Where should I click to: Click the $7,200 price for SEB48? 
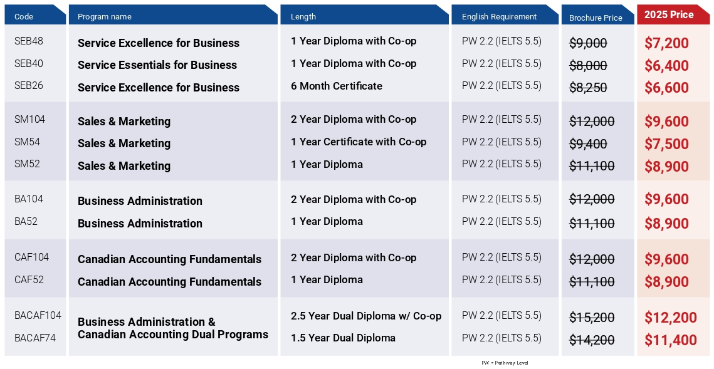coord(666,43)
